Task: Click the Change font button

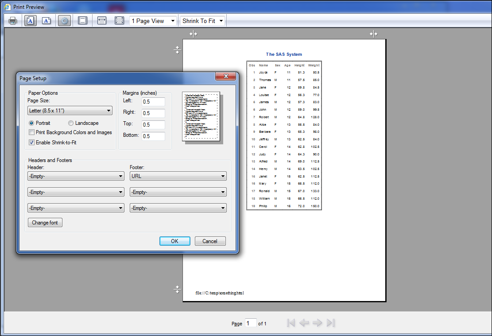Action: click(x=45, y=222)
